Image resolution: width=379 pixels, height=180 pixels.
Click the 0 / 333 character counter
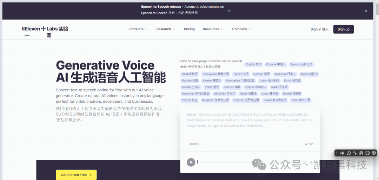click(x=309, y=144)
